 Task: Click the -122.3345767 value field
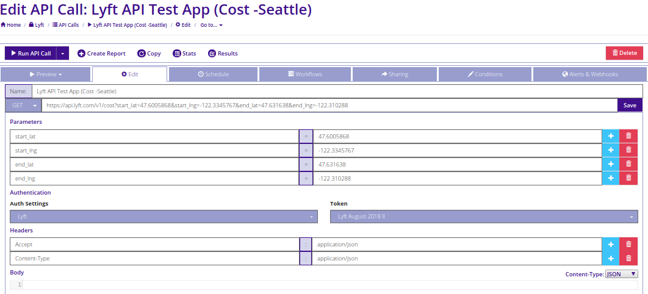pyautogui.click(x=457, y=150)
